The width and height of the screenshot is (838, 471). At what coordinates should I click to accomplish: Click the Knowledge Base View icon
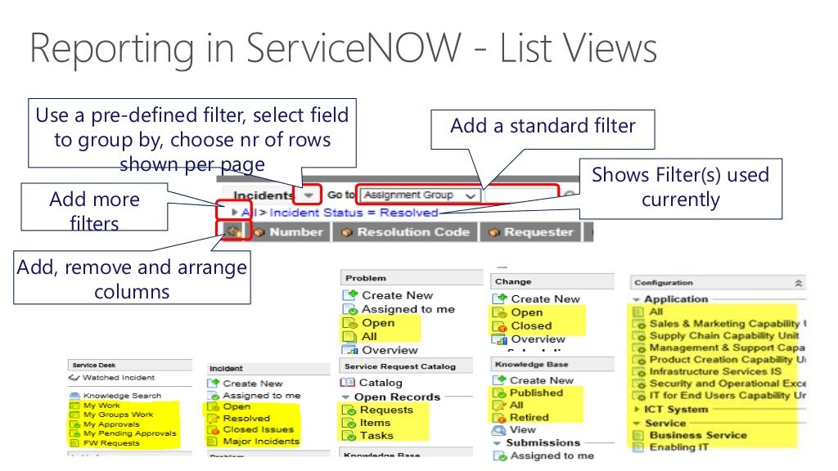click(x=499, y=430)
